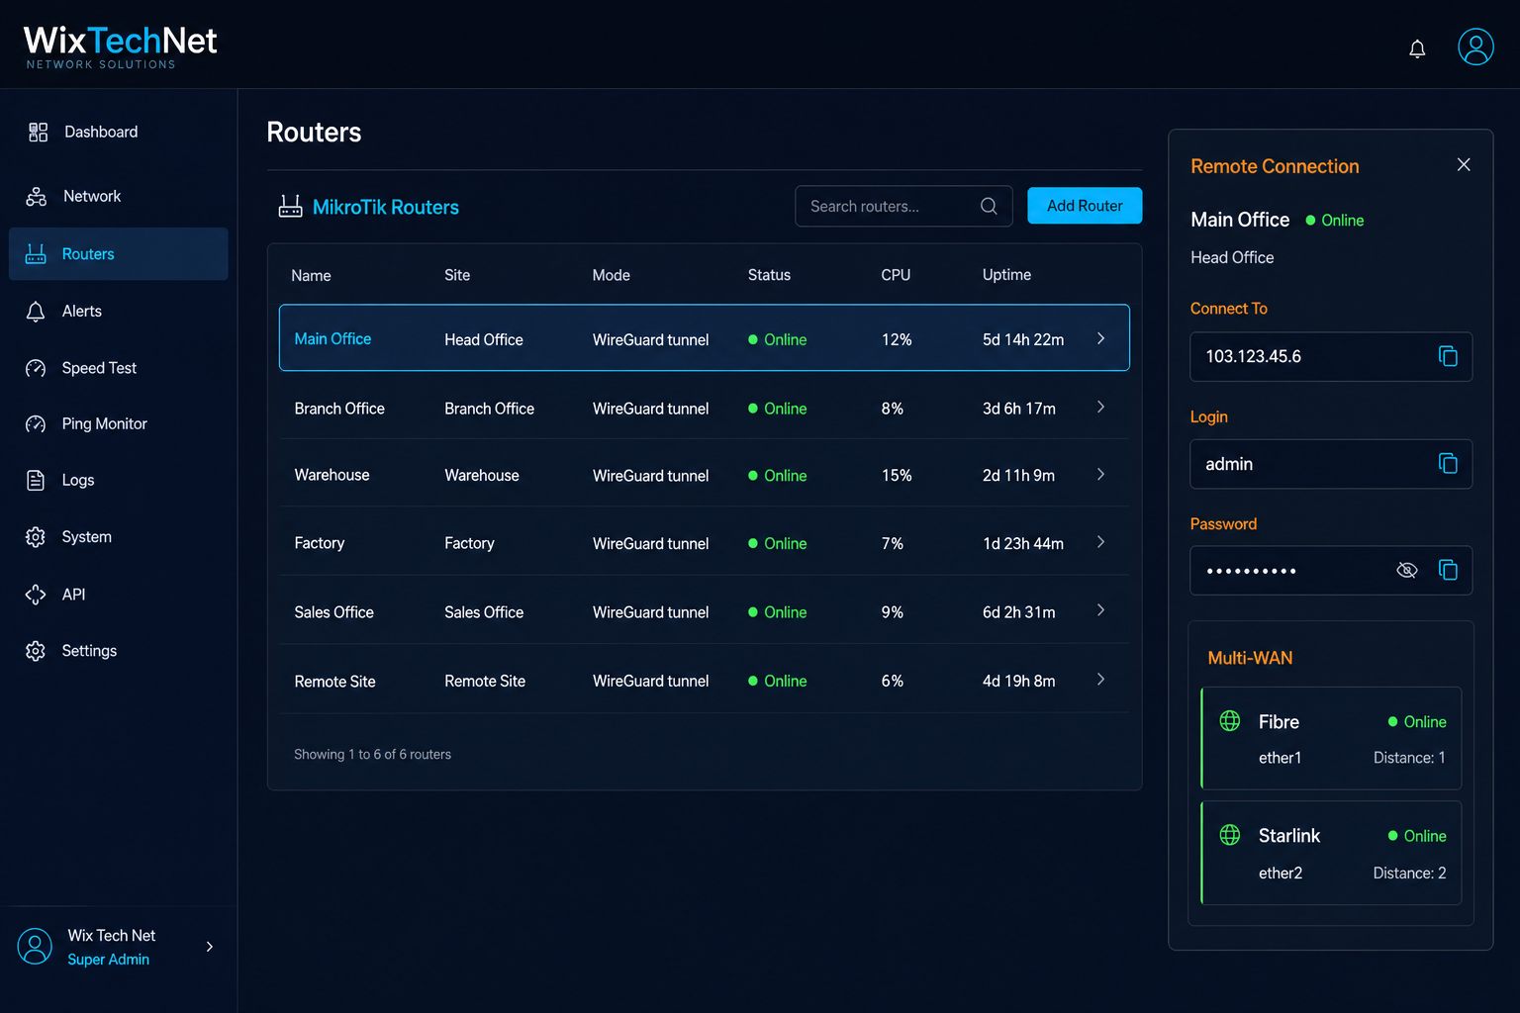Click the Alerts bell sidebar icon
The width and height of the screenshot is (1520, 1013).
pyautogui.click(x=36, y=312)
